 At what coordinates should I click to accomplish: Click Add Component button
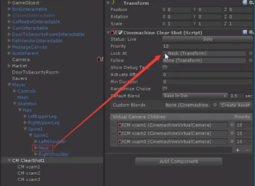[x=179, y=162]
